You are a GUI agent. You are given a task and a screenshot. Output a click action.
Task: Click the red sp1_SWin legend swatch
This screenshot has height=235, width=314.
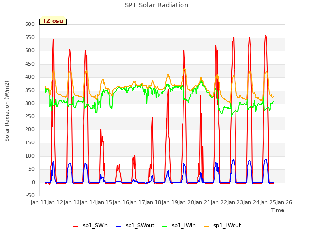(76, 226)
